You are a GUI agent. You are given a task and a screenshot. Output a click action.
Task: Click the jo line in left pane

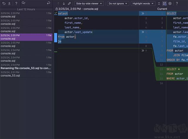coord(60,41)
